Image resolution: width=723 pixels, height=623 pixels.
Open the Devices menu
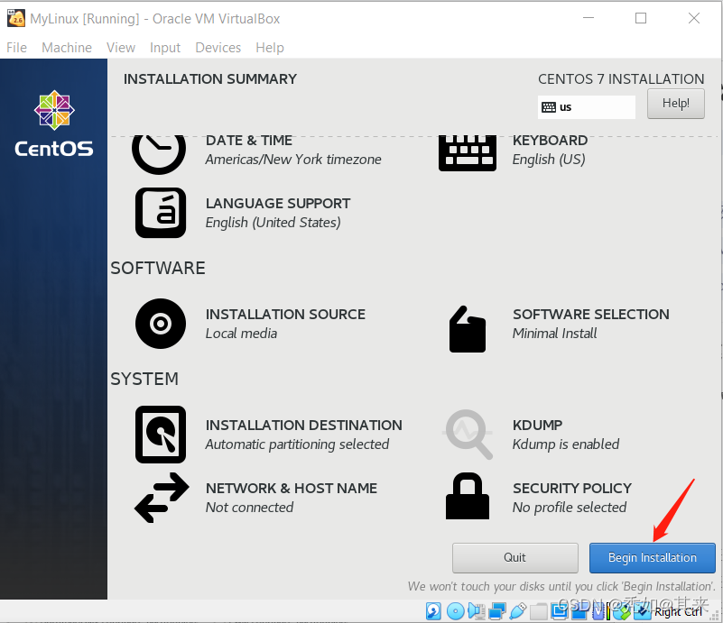218,48
